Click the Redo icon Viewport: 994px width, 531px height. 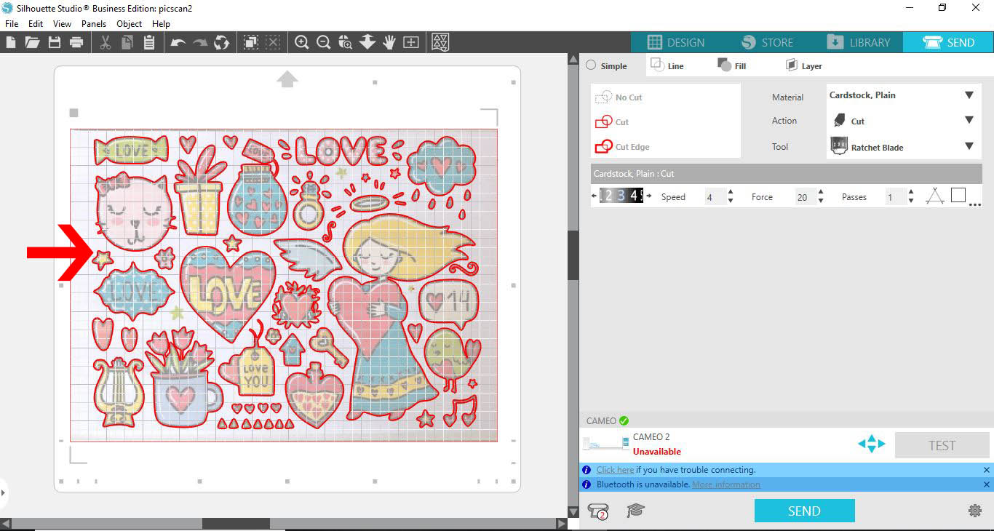point(199,42)
